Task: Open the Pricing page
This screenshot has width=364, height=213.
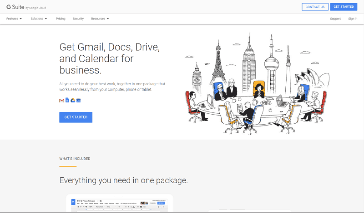Action: (x=61, y=19)
